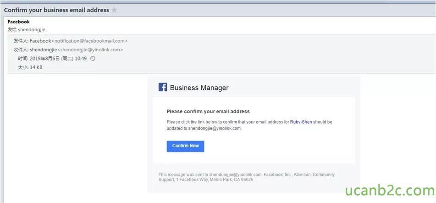Click the Confirm Now button
Viewport: 436px width, 203px height.
pos(186,146)
